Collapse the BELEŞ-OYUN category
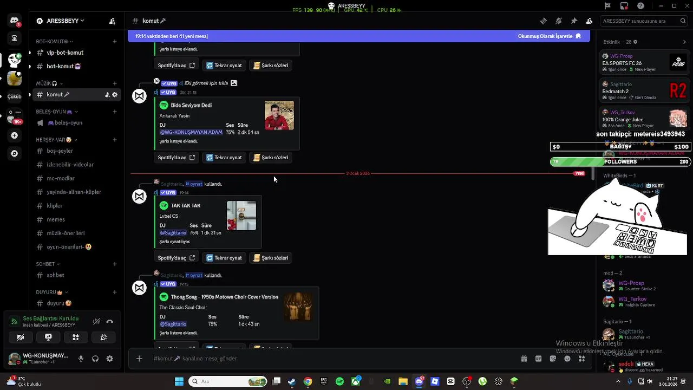Screen dimensions: 693x390 pos(57,112)
